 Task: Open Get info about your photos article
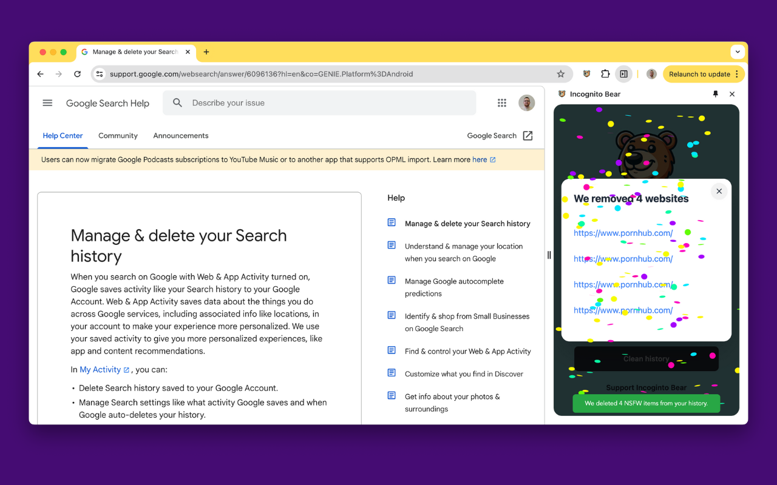tap(452, 403)
